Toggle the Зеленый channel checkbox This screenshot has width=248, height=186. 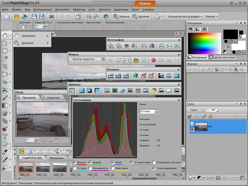point(90,162)
